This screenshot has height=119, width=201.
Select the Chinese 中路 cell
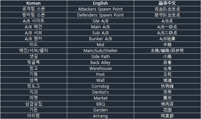point(167,45)
